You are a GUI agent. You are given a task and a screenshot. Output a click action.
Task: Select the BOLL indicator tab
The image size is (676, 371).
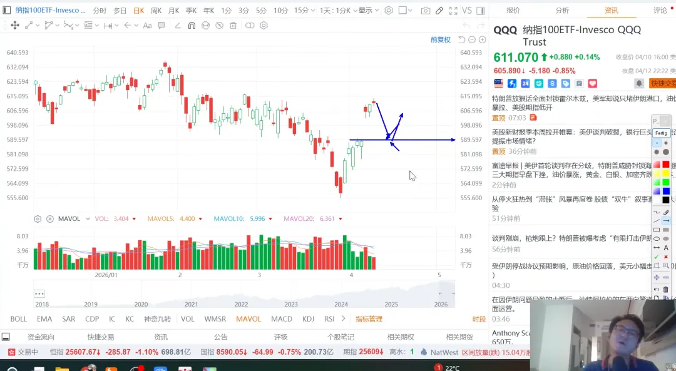click(x=19, y=319)
